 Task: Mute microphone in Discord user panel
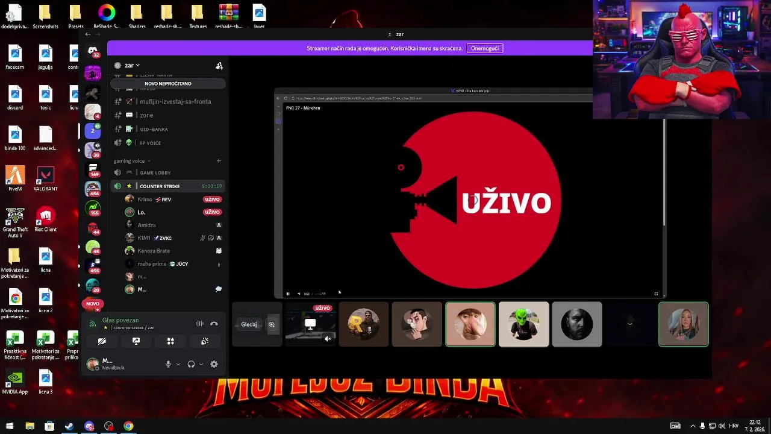tap(169, 364)
